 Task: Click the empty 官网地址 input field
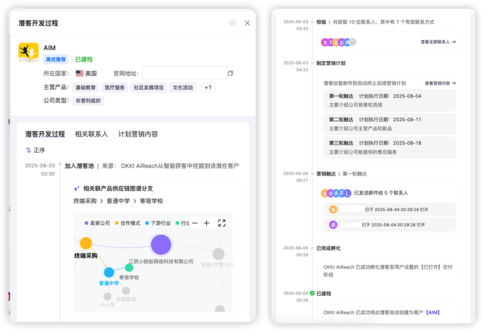(x=185, y=73)
